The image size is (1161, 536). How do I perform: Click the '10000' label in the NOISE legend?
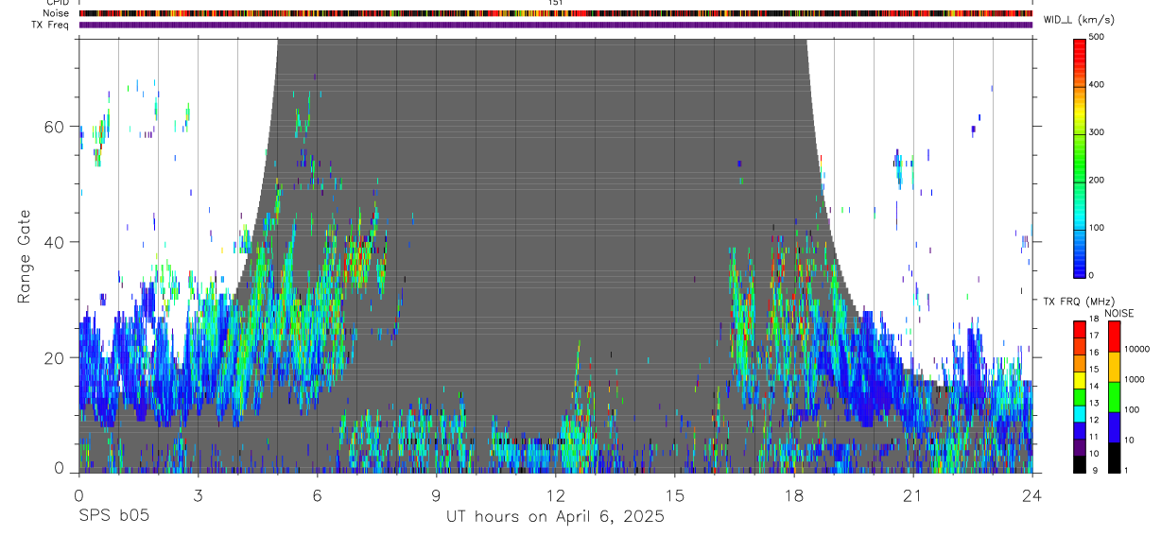(x=1136, y=349)
